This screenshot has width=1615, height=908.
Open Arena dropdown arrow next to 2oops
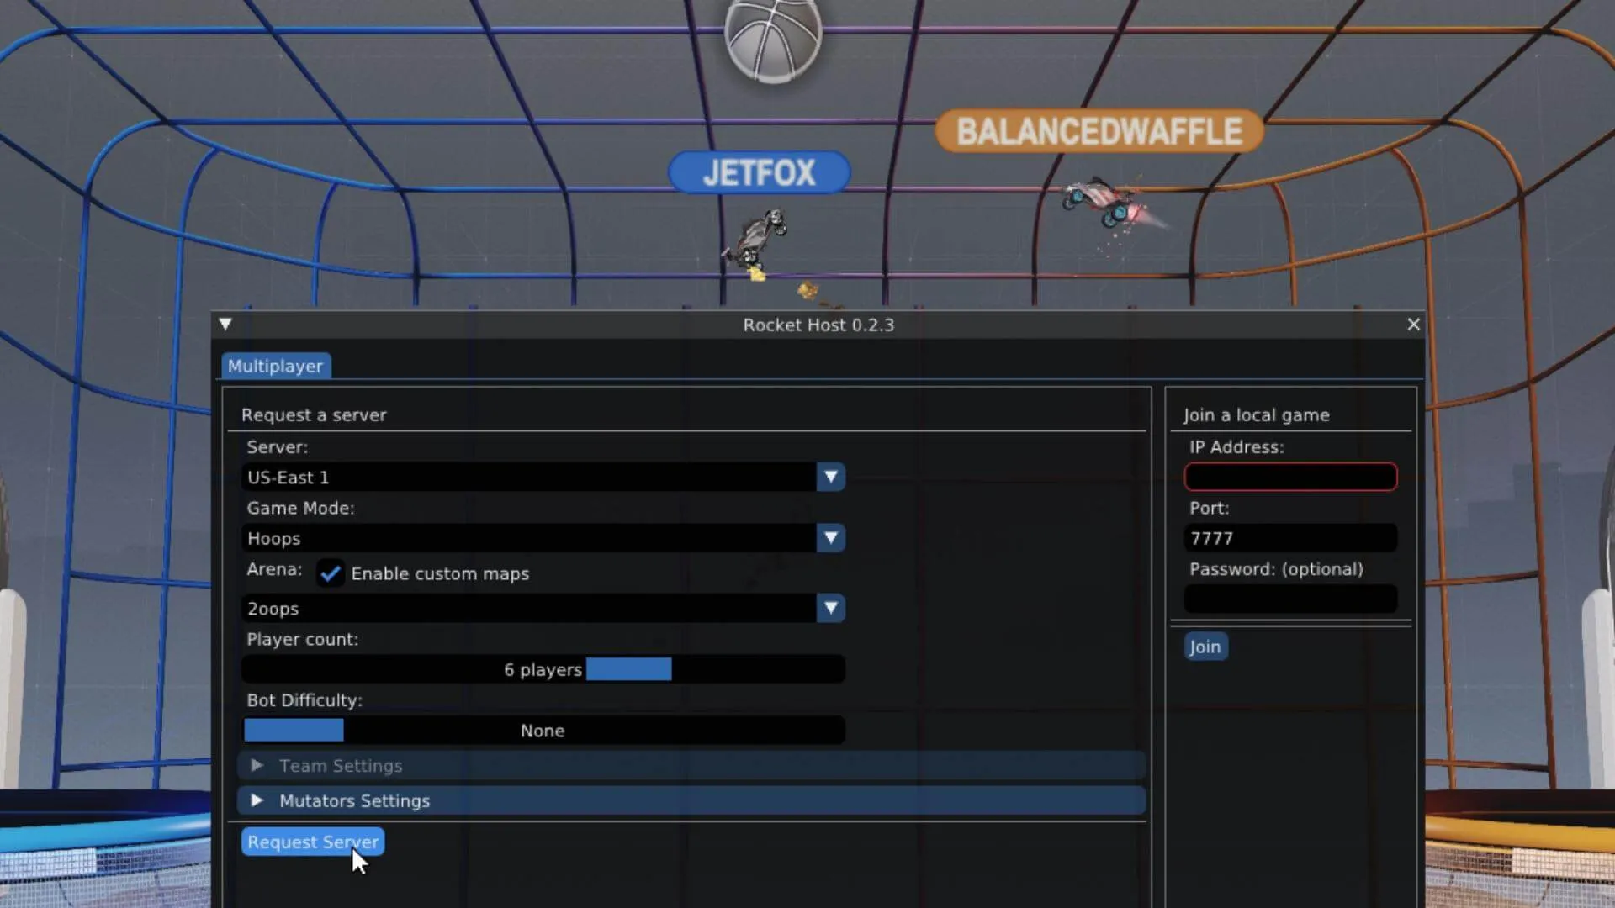(830, 609)
